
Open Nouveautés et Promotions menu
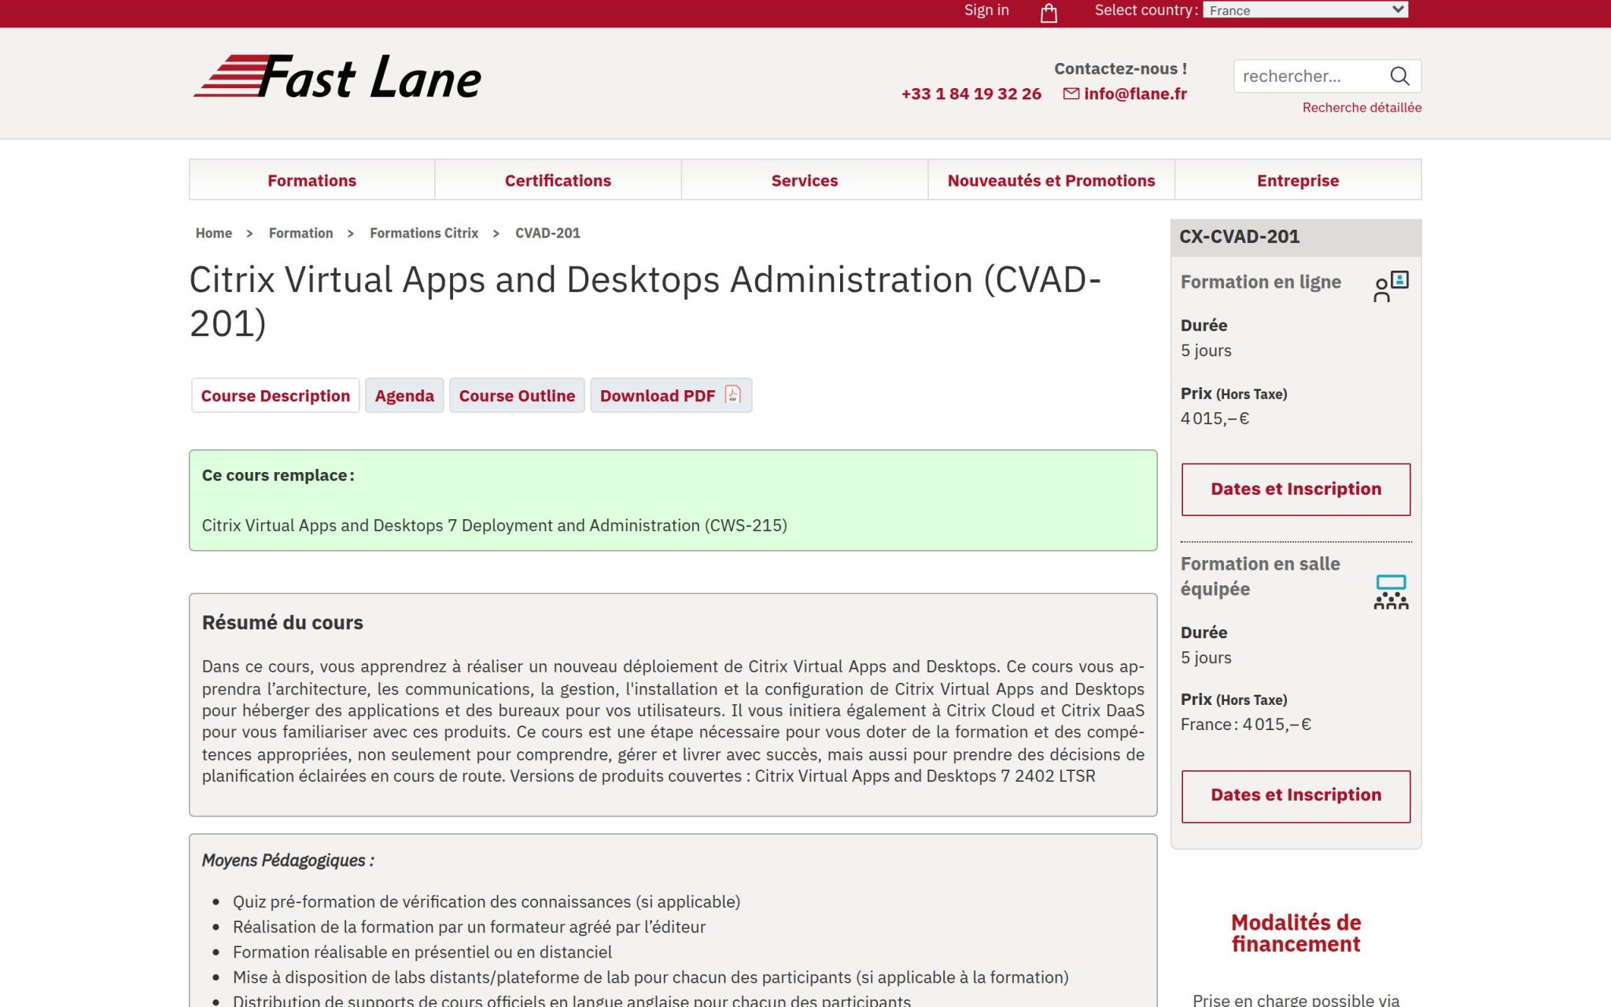(1051, 180)
